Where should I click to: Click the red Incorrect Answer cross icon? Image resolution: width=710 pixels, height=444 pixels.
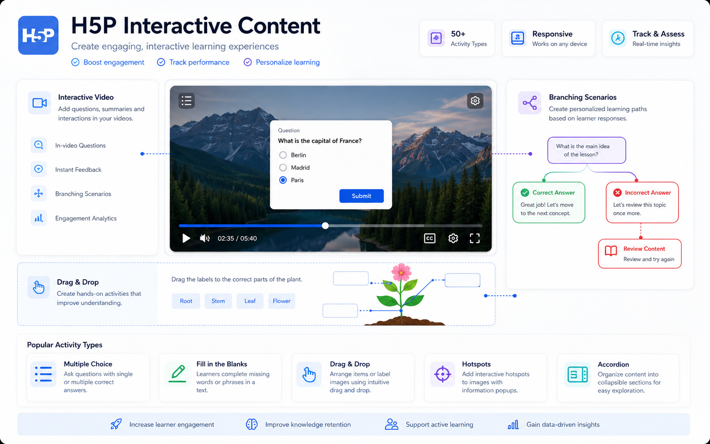point(617,192)
